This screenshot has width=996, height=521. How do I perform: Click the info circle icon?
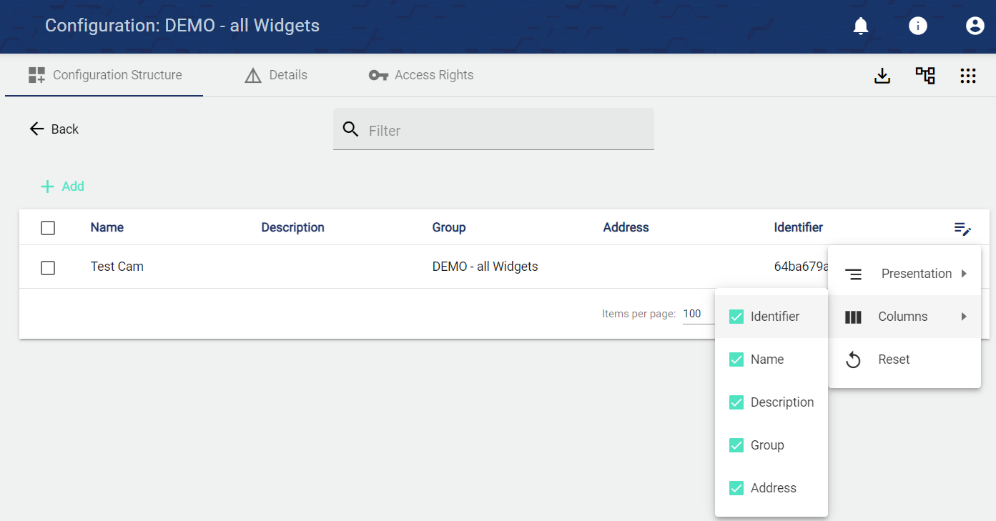pos(918,26)
